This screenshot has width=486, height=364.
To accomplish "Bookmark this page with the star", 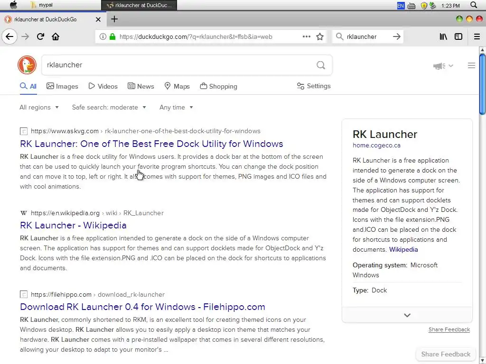I will [320, 36].
